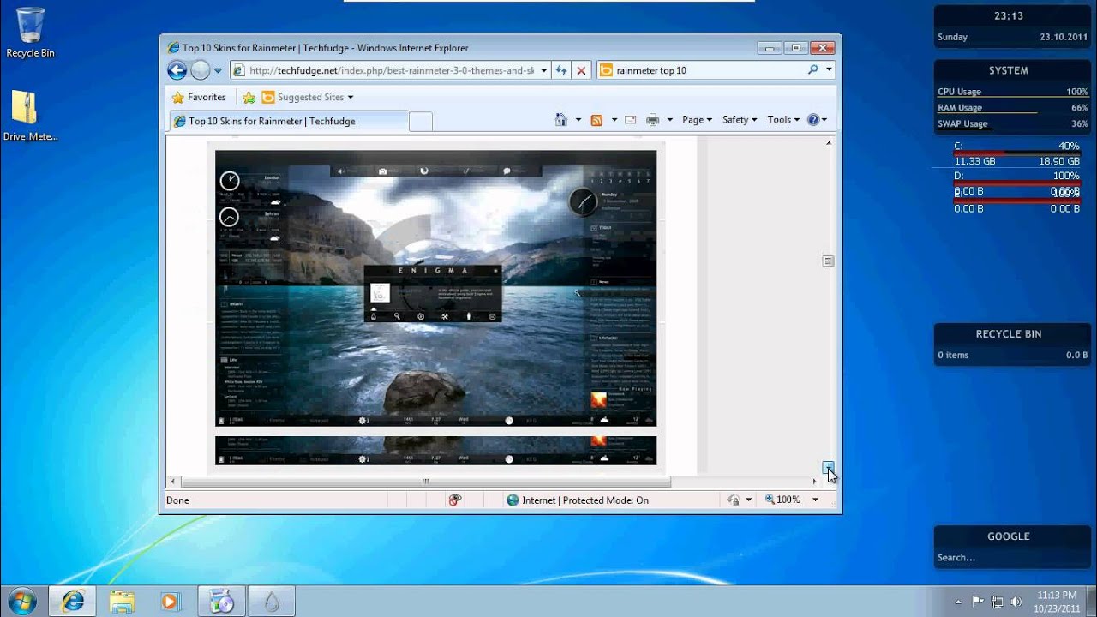
Task: Show hidden system tray icons
Action: [x=958, y=602]
